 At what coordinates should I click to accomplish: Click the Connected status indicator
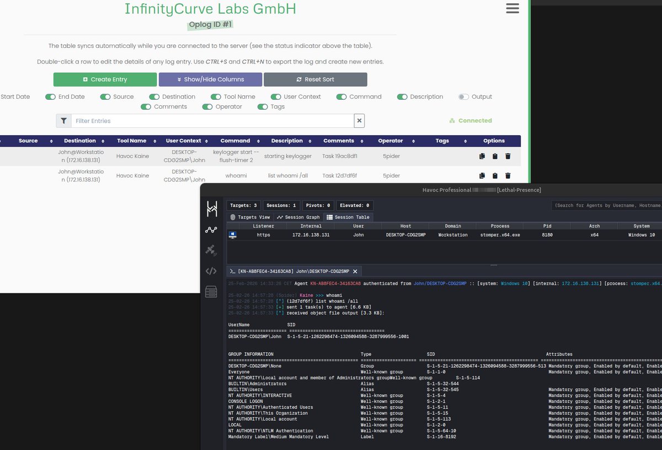(x=471, y=120)
